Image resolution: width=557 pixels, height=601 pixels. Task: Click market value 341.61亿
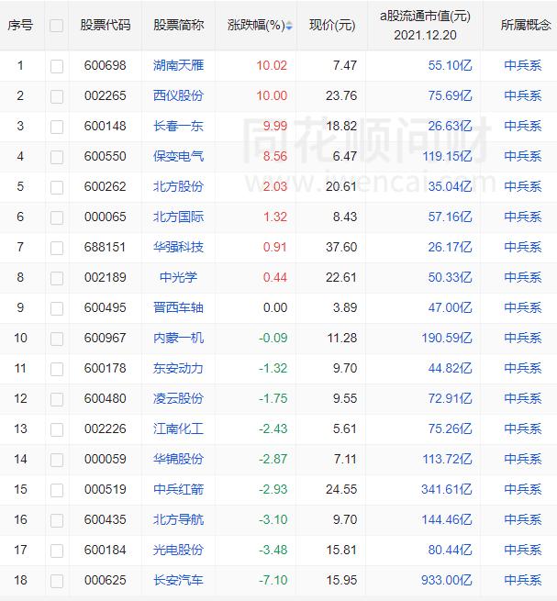(x=447, y=489)
